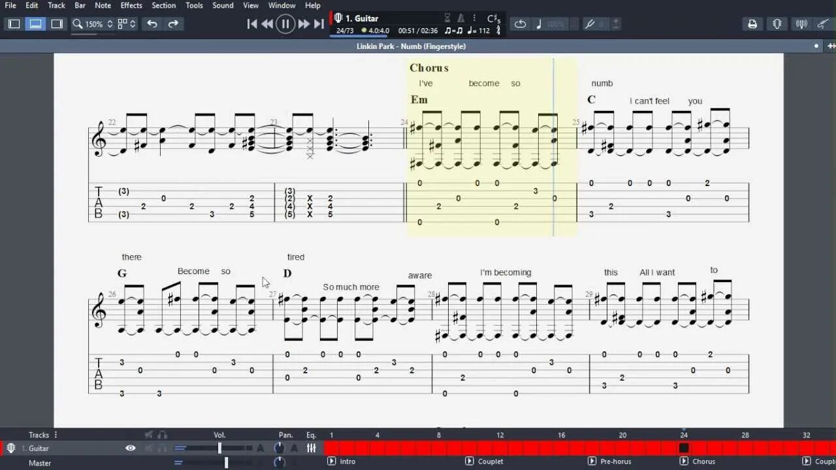Open the Track menu

[57, 5]
